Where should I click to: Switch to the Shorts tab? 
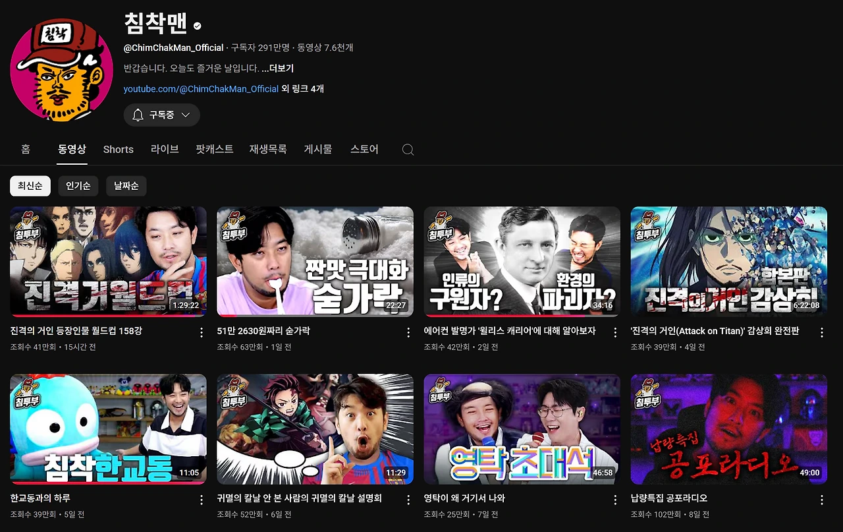[x=119, y=150]
